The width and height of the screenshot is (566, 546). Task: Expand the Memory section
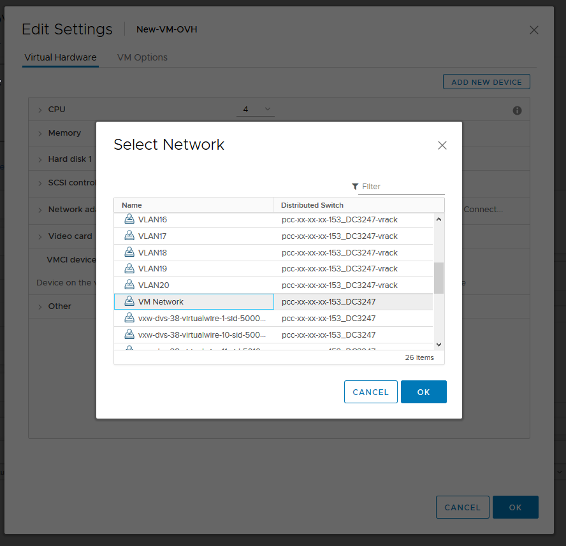[40, 133]
